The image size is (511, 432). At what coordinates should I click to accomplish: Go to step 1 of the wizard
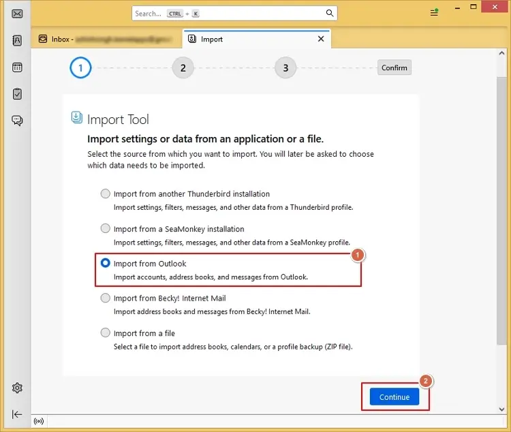(80, 68)
